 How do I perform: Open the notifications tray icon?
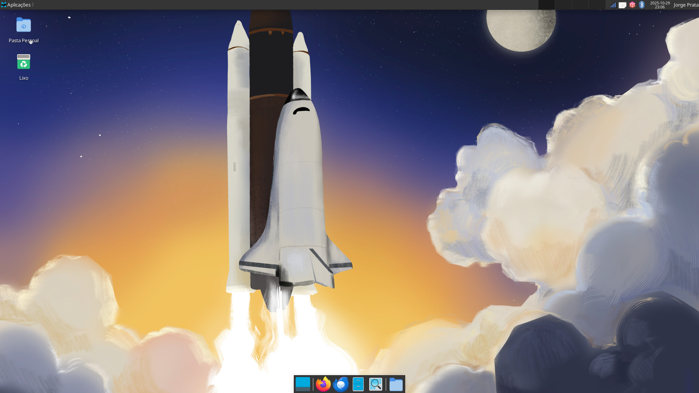pyautogui.click(x=623, y=5)
